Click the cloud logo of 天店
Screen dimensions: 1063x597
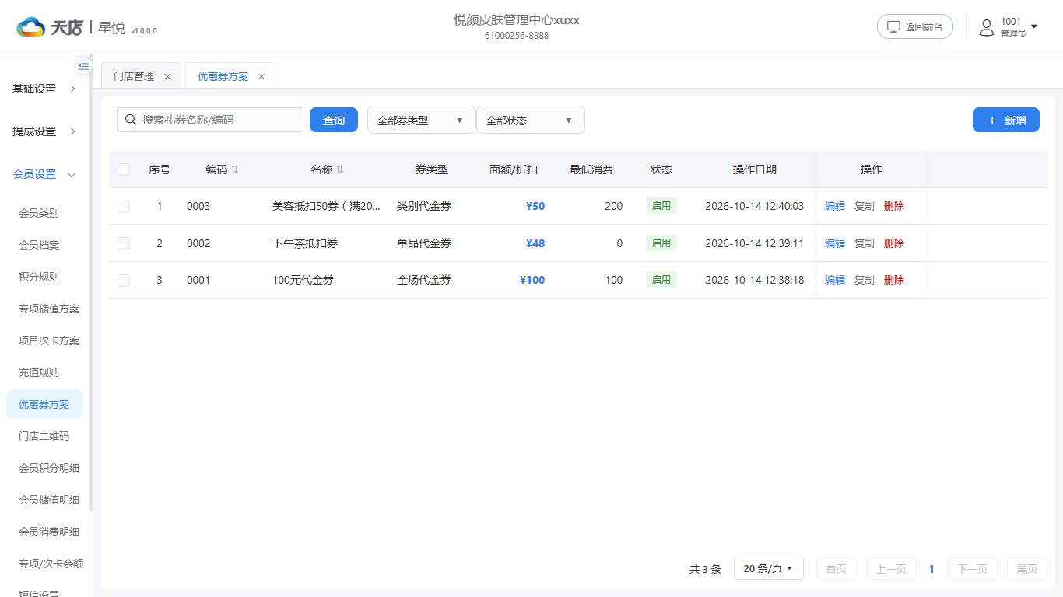coord(31,27)
